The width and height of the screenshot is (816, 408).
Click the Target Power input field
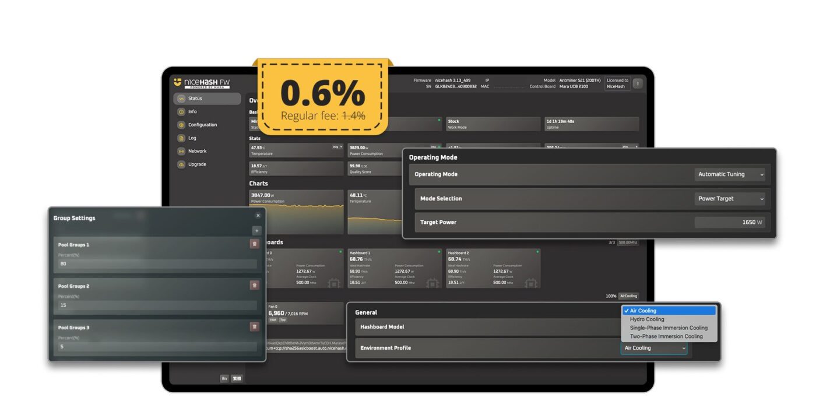click(x=730, y=223)
